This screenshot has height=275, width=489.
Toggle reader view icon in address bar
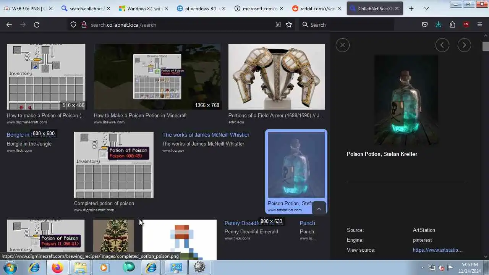tap(278, 25)
